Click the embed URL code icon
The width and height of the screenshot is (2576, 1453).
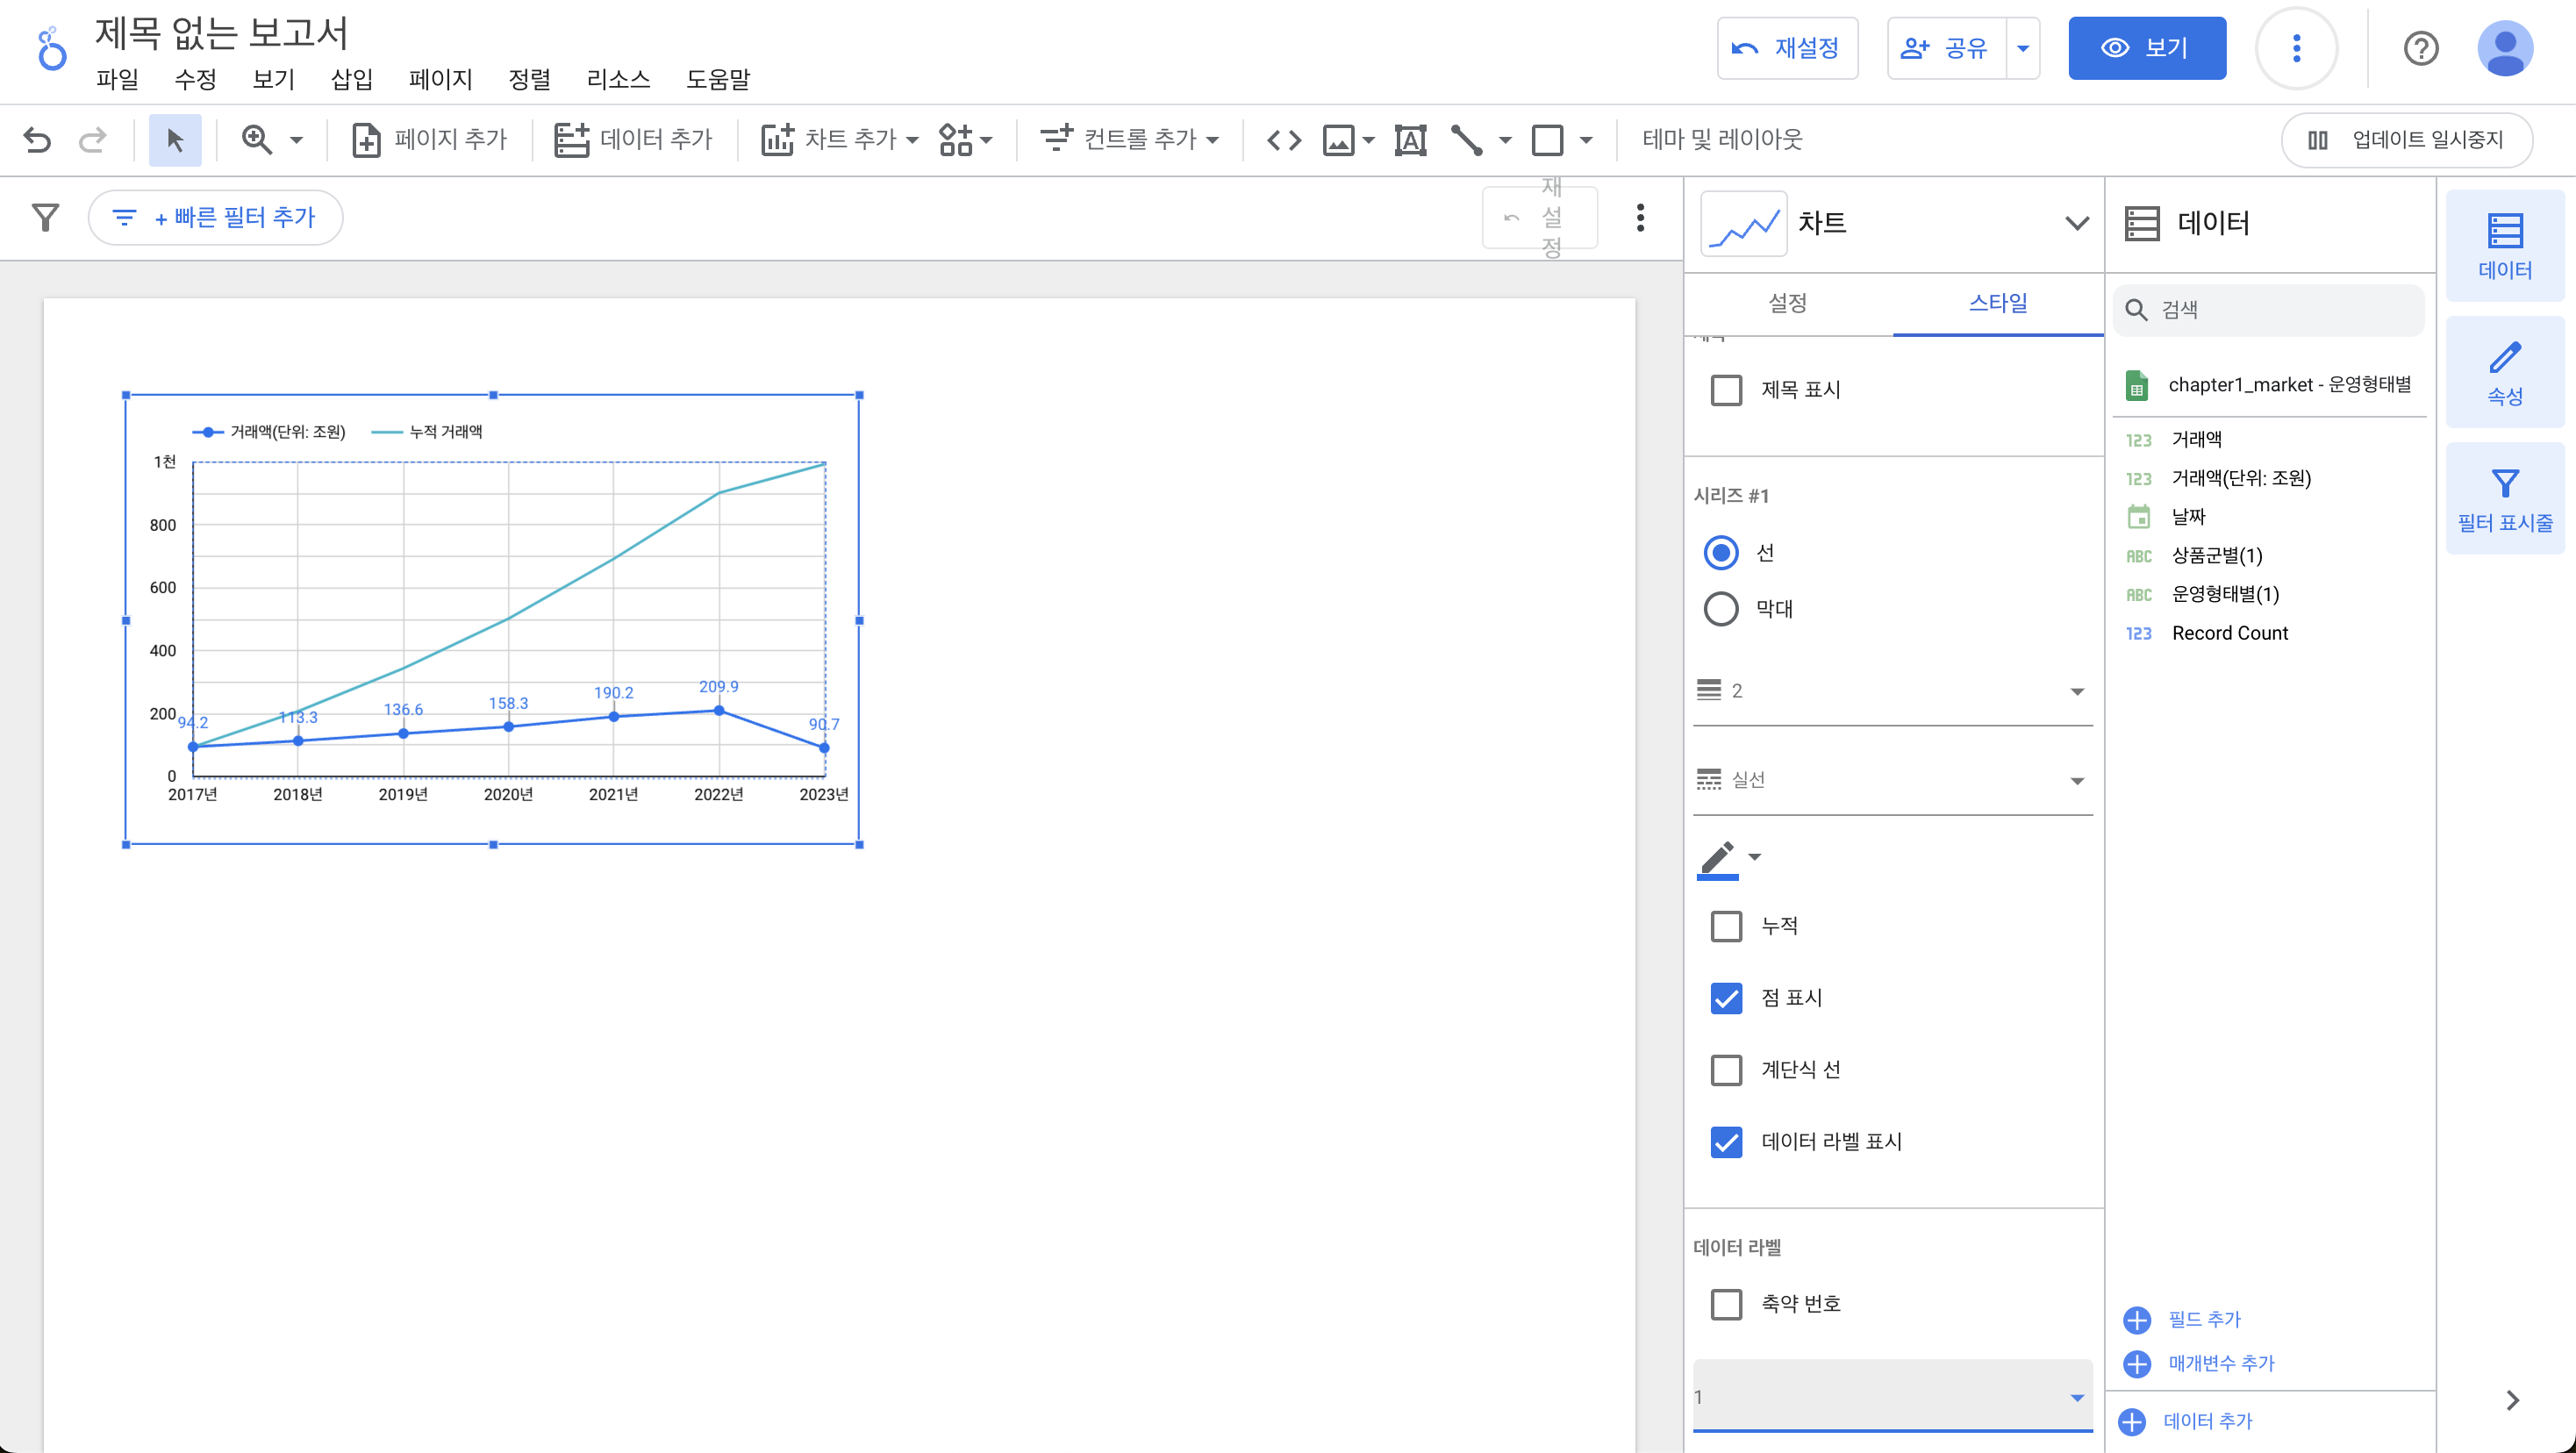(x=1283, y=139)
